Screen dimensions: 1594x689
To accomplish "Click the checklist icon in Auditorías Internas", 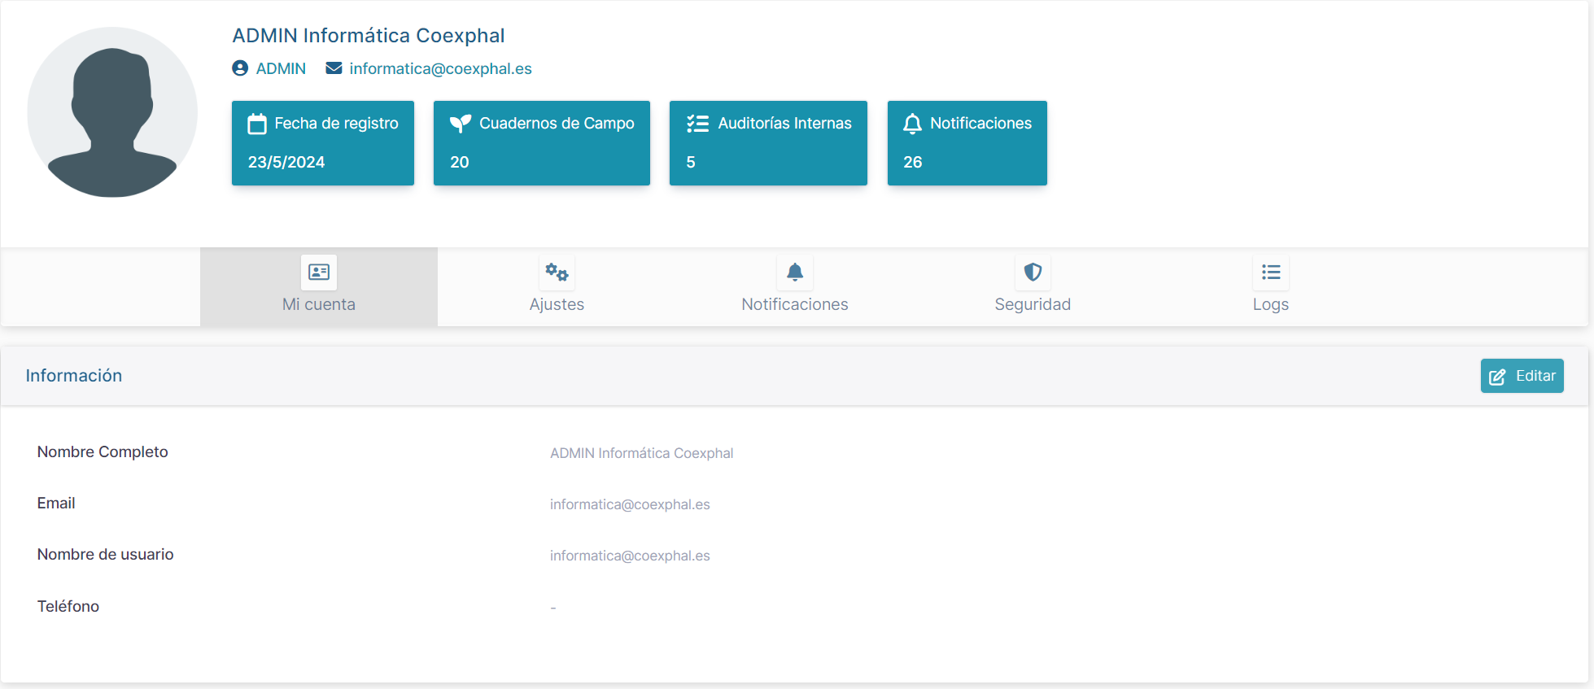I will [697, 124].
